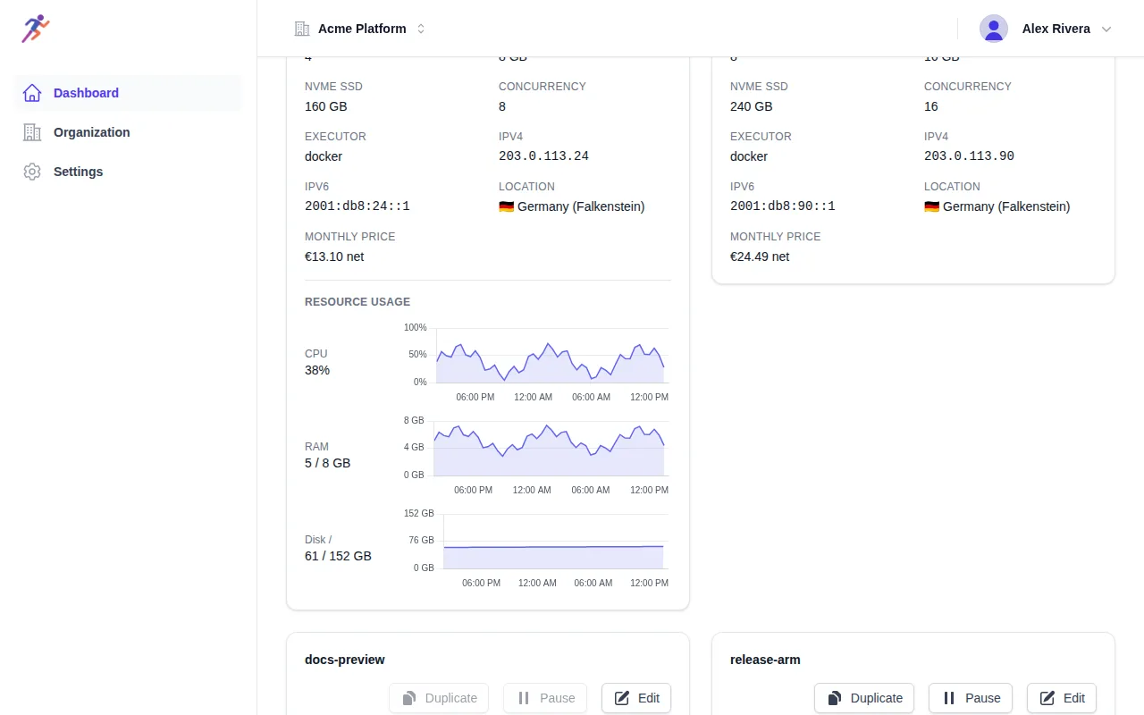Click the copy icon in release-arm Duplicate
Viewport: 1144px width, 715px height.
[x=835, y=698]
